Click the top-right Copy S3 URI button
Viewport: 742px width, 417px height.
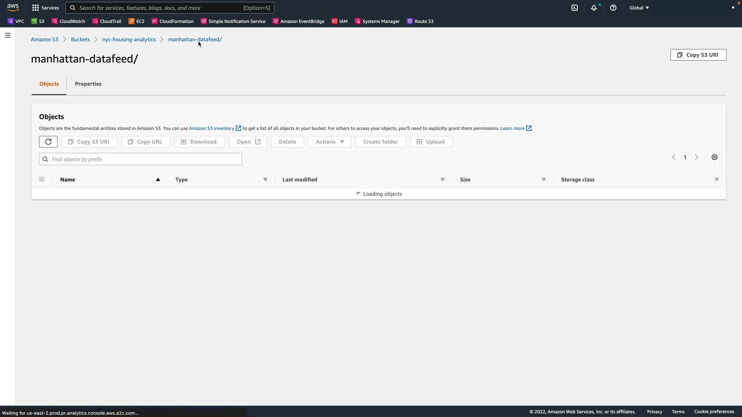click(698, 55)
